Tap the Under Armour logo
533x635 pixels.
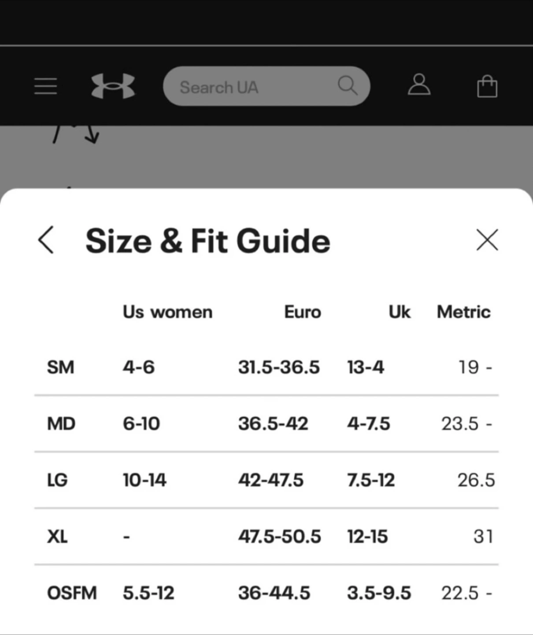[x=113, y=86]
